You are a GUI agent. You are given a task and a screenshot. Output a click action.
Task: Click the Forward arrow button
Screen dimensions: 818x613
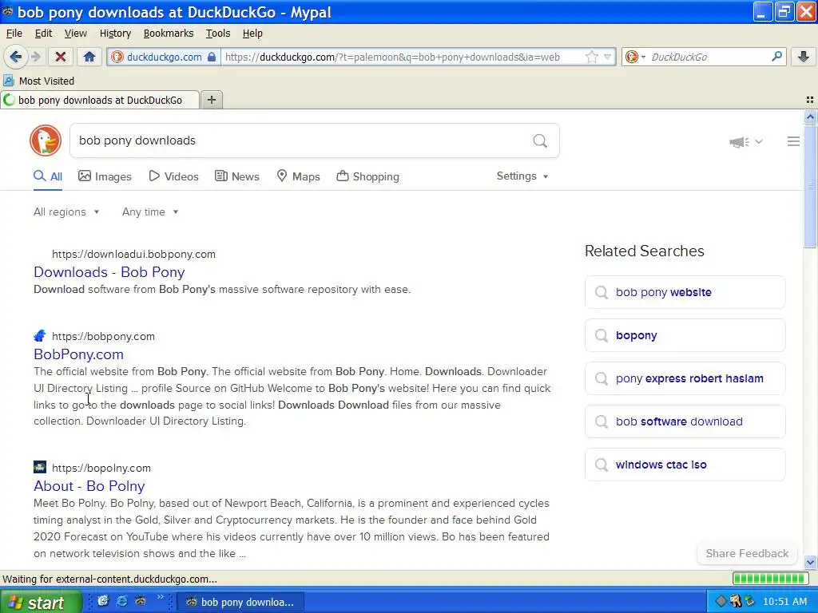click(35, 57)
